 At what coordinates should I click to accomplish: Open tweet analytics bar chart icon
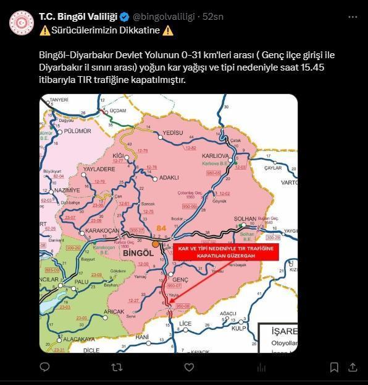[x=261, y=368]
